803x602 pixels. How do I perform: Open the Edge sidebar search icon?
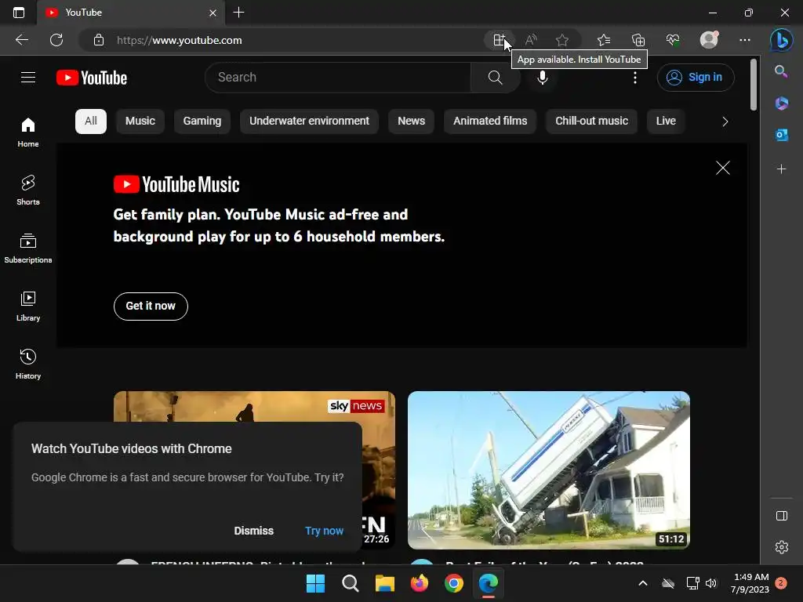coord(781,71)
